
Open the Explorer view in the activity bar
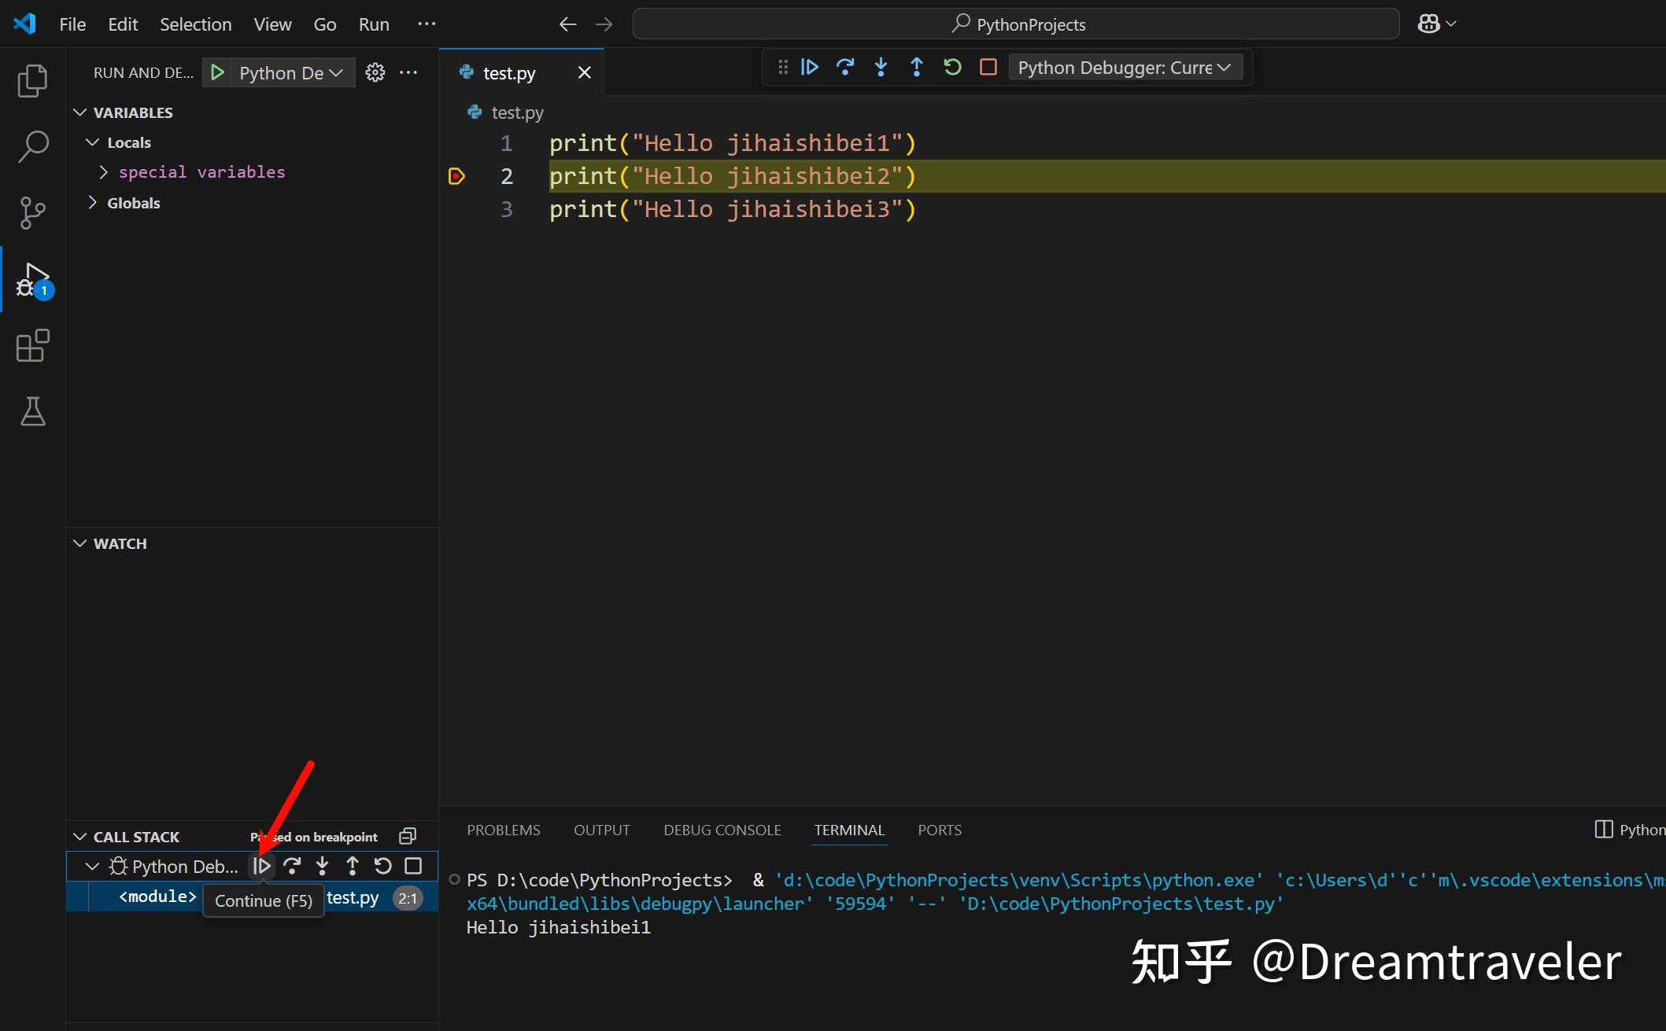click(32, 80)
